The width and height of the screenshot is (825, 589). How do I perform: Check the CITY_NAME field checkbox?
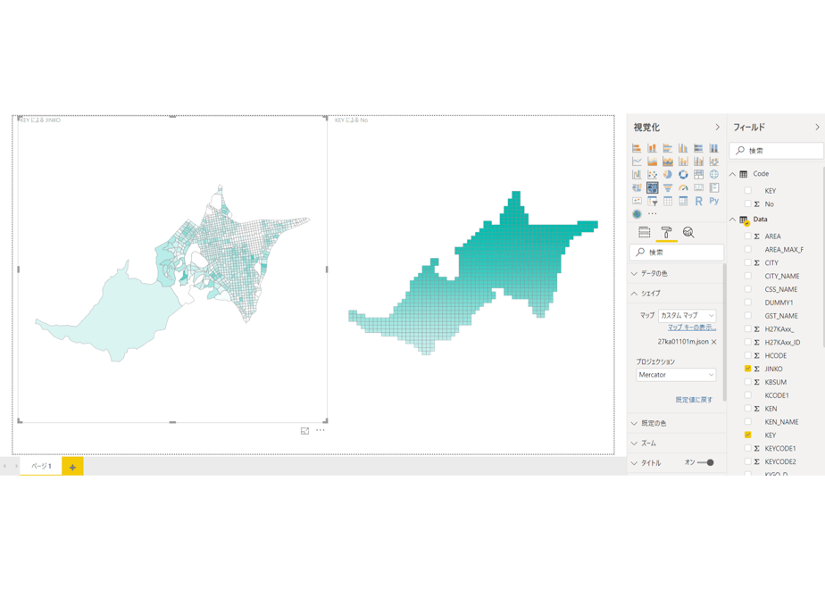tap(747, 276)
